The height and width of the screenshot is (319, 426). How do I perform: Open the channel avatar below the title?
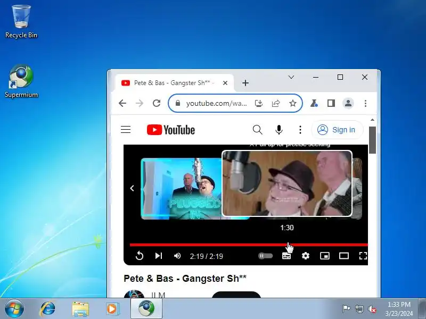(x=134, y=294)
